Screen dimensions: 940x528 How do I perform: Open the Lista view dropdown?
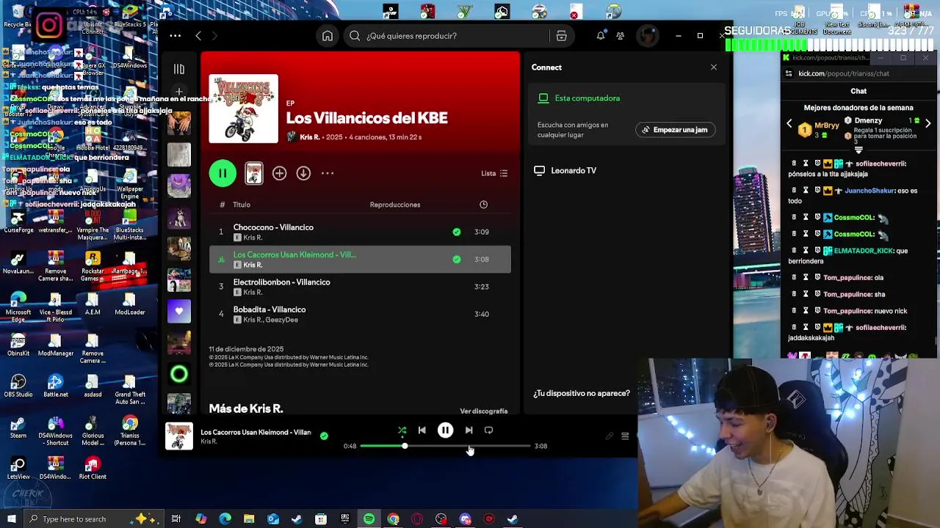pos(494,174)
